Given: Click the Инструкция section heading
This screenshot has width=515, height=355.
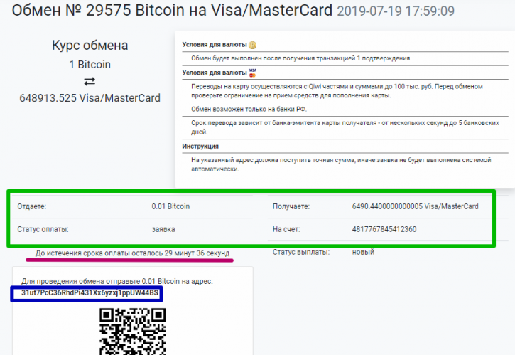Looking at the screenshot, I should [200, 147].
